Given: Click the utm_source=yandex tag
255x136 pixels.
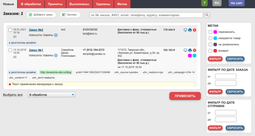Looking at the screenshot, I should [126, 72].
